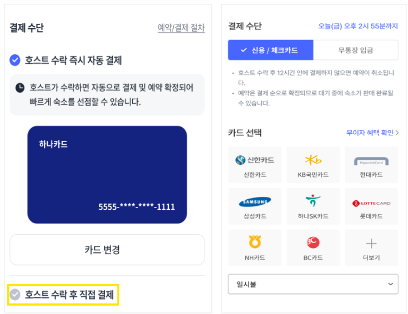The height and width of the screenshot is (314, 408).
Task: Select the Lotte Card (롯데카드) logo
Action: coord(371,203)
